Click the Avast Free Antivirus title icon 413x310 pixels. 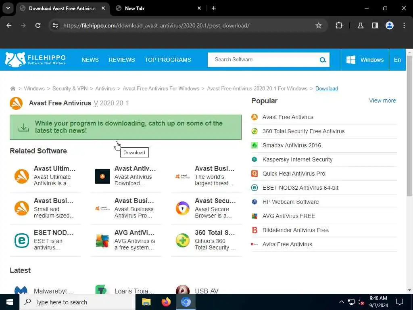coord(16,103)
